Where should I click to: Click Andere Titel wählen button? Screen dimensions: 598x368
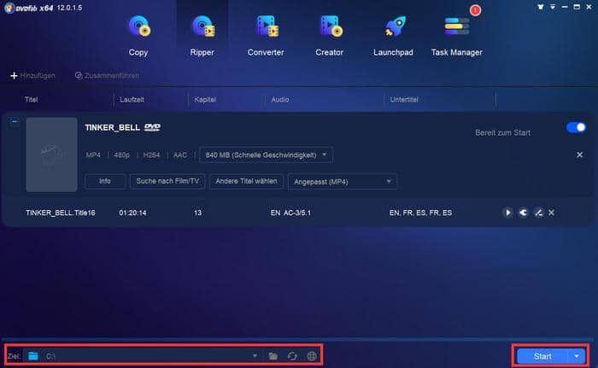point(246,181)
